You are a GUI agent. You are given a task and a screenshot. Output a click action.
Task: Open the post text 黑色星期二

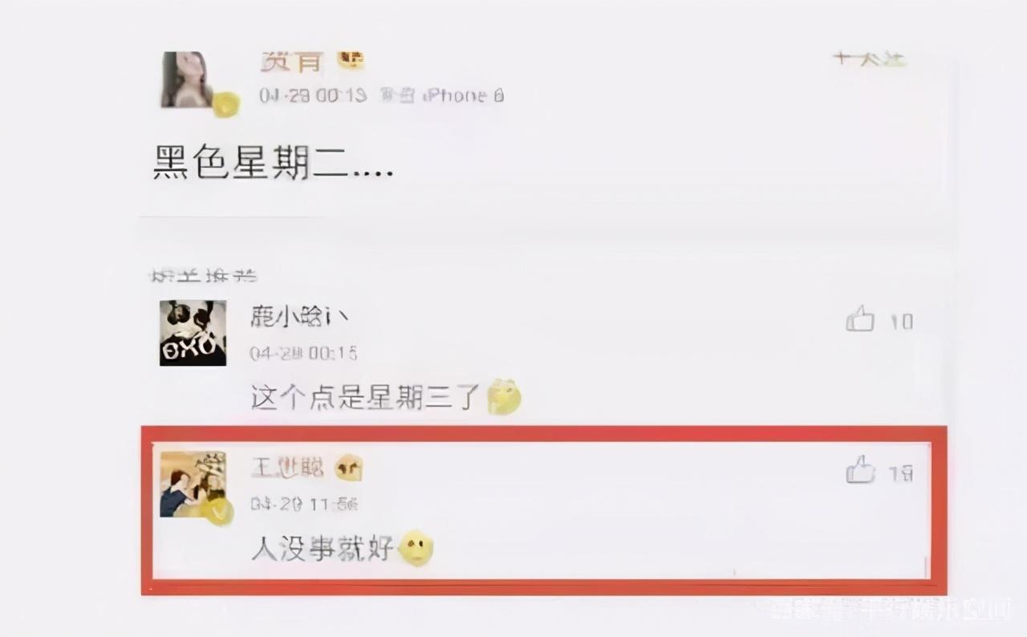[x=273, y=160]
